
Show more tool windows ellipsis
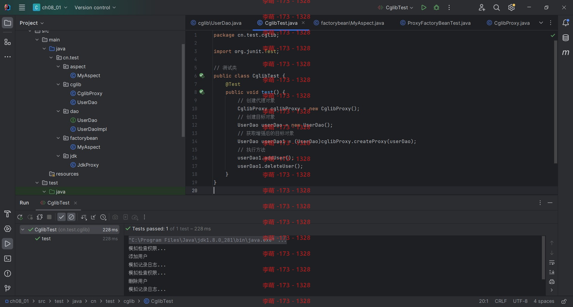(x=7, y=57)
